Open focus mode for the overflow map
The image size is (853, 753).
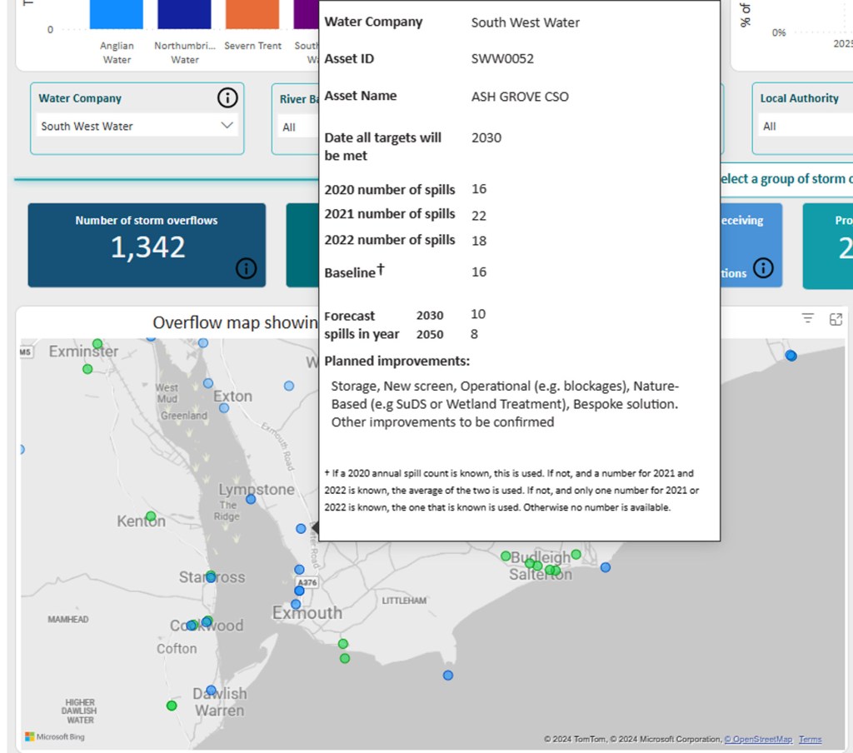(836, 319)
